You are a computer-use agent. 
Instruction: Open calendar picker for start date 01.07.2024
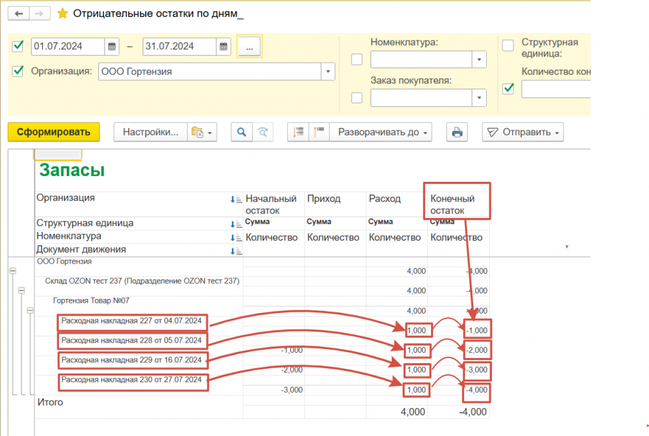click(x=112, y=46)
